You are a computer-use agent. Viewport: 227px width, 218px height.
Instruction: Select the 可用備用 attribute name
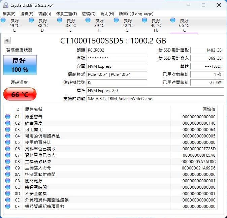(x=34, y=129)
